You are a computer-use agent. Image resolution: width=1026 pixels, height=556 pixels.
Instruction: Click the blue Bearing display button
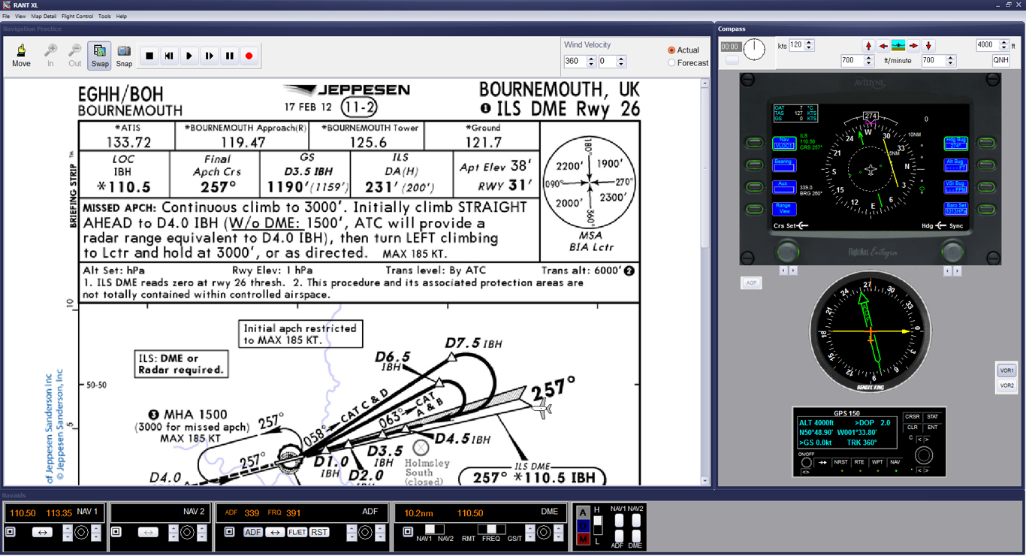[784, 165]
